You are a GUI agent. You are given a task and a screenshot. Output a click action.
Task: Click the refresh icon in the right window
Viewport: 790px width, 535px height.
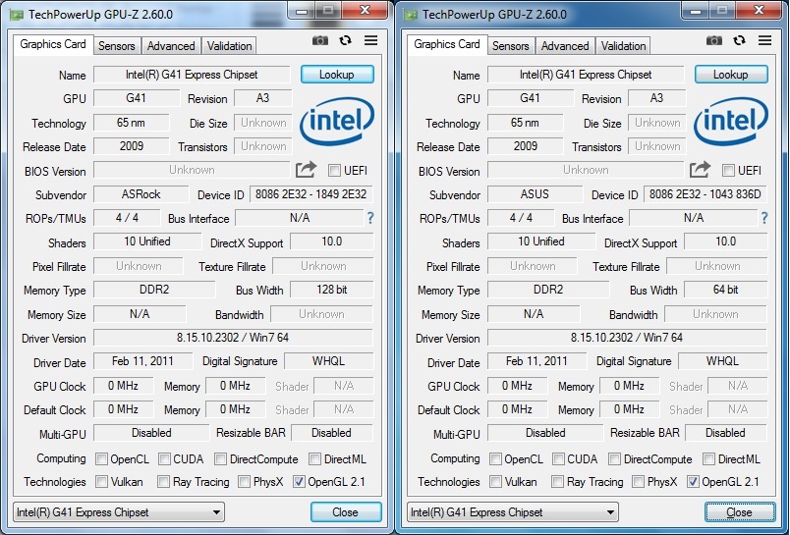[739, 41]
